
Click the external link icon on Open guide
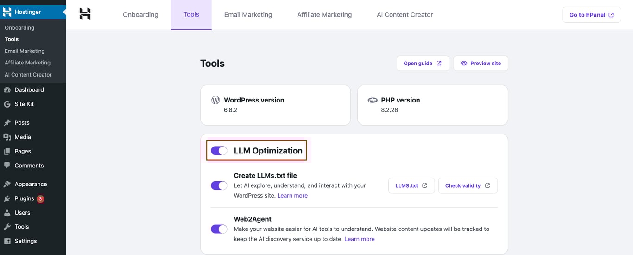click(x=439, y=64)
